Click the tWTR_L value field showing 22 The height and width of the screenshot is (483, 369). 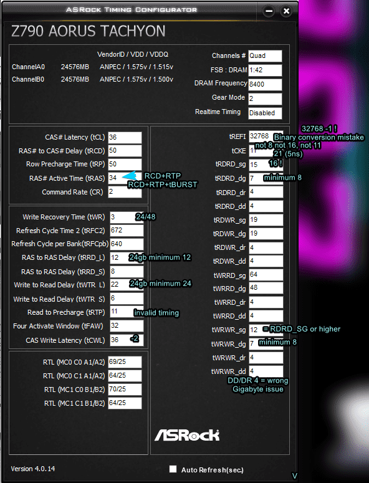127,285
